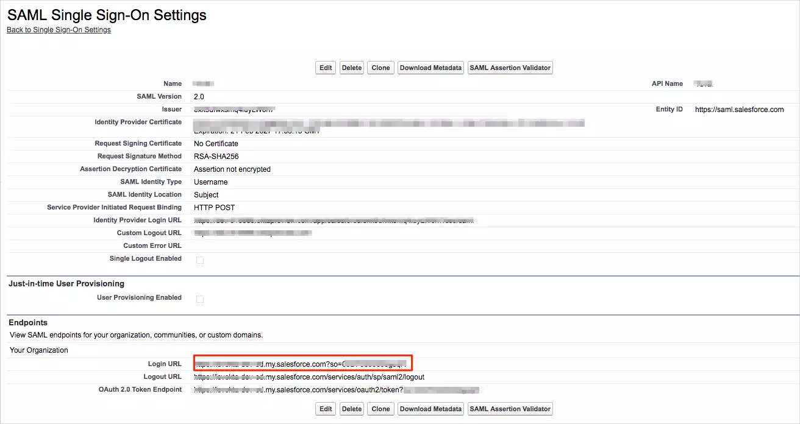Click the bottom Download Metadata button
Image resolution: width=800 pixels, height=424 pixels.
click(x=430, y=409)
